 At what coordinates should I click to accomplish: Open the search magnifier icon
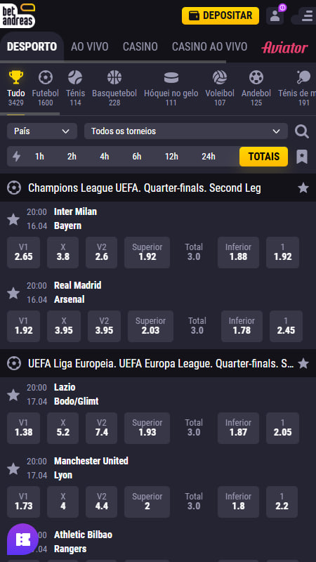(302, 131)
